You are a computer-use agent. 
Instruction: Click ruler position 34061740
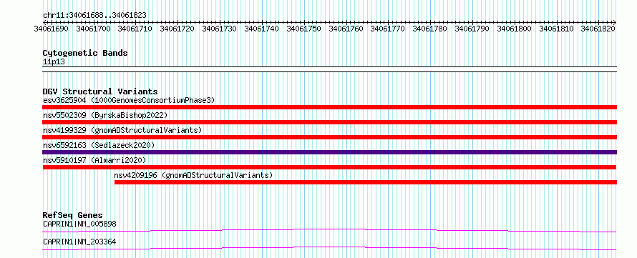pyautogui.click(x=262, y=29)
